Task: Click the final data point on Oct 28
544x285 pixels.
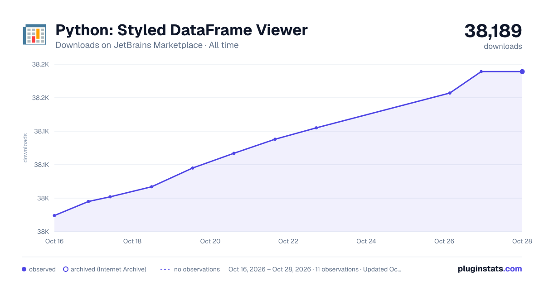Action: pos(522,71)
